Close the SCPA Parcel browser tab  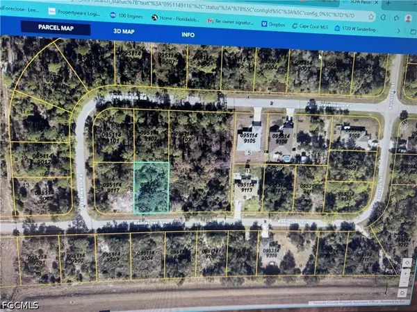pos(376,2)
